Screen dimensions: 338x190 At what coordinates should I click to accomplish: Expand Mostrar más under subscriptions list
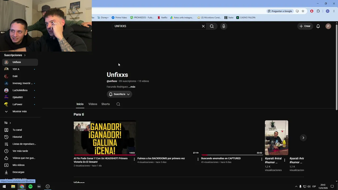pyautogui.click(x=20, y=111)
